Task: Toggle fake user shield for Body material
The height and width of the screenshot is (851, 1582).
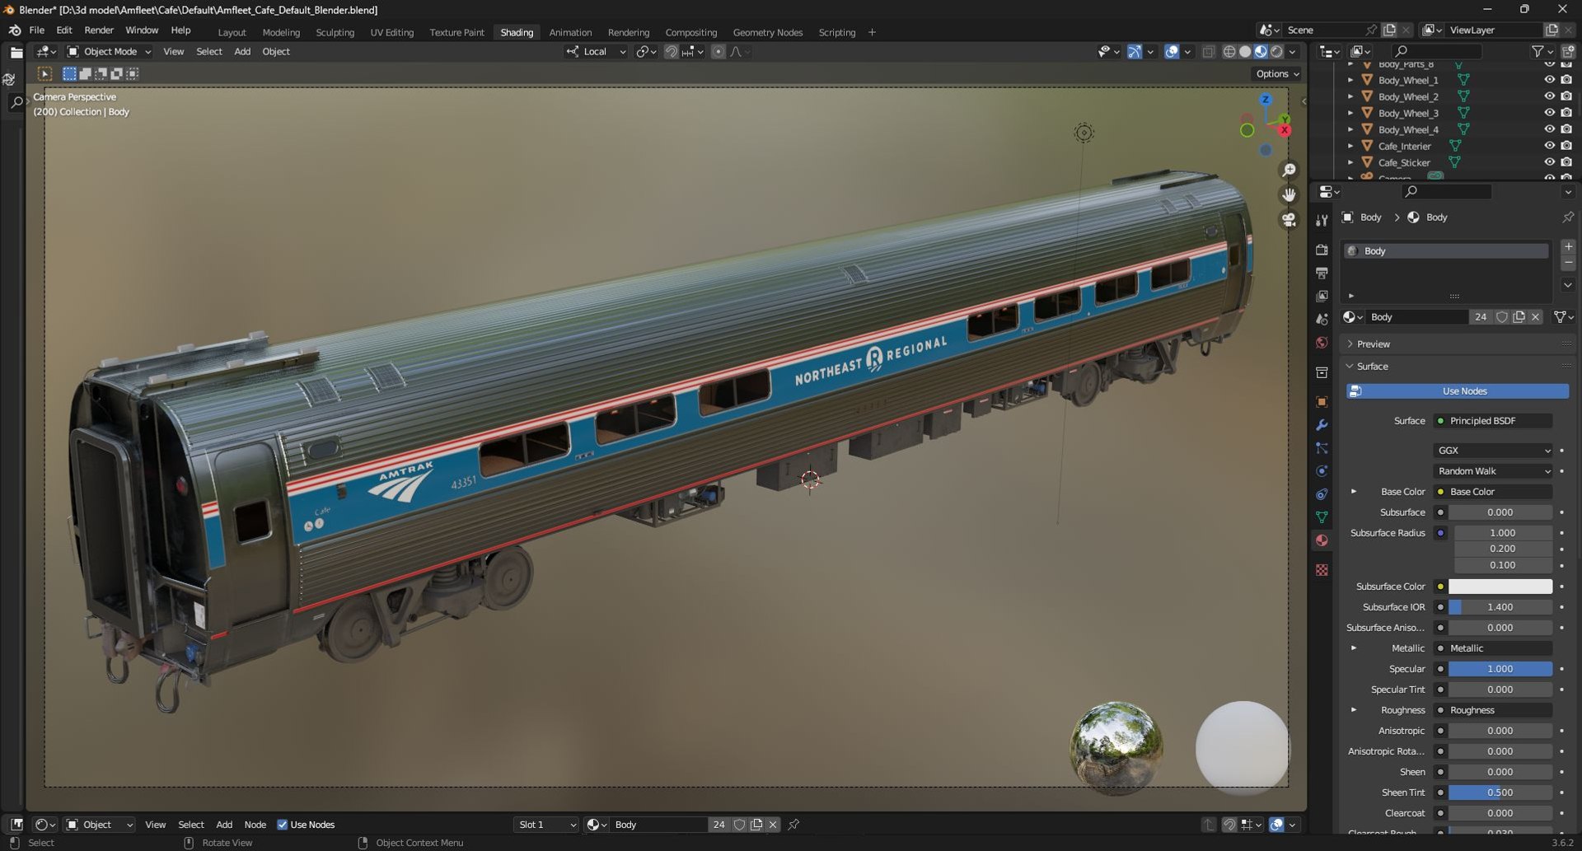Action: (x=1502, y=317)
